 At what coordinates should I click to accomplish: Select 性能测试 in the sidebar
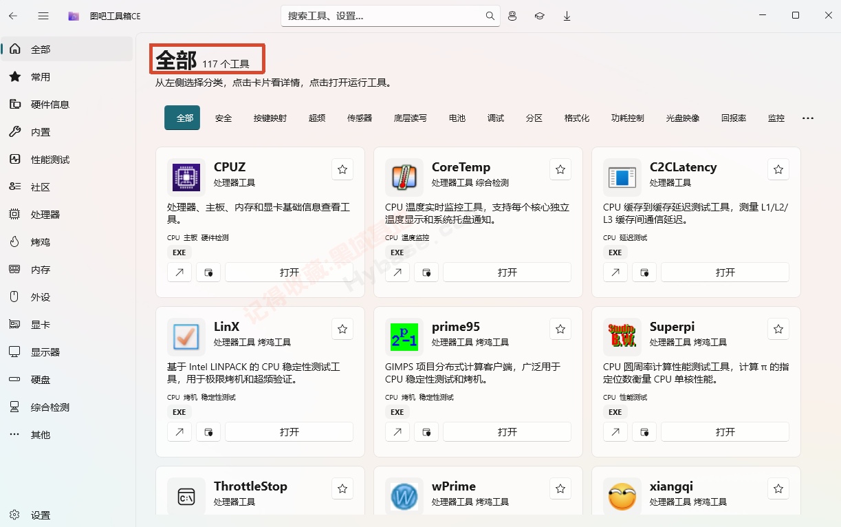tap(67, 160)
